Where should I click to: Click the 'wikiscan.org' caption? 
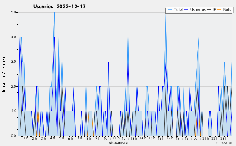(118, 142)
